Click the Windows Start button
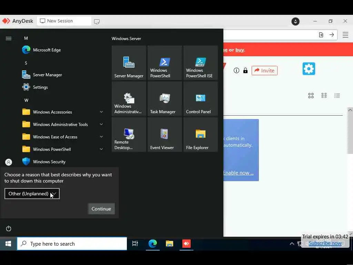This screenshot has width=353, height=265. click(x=8, y=244)
